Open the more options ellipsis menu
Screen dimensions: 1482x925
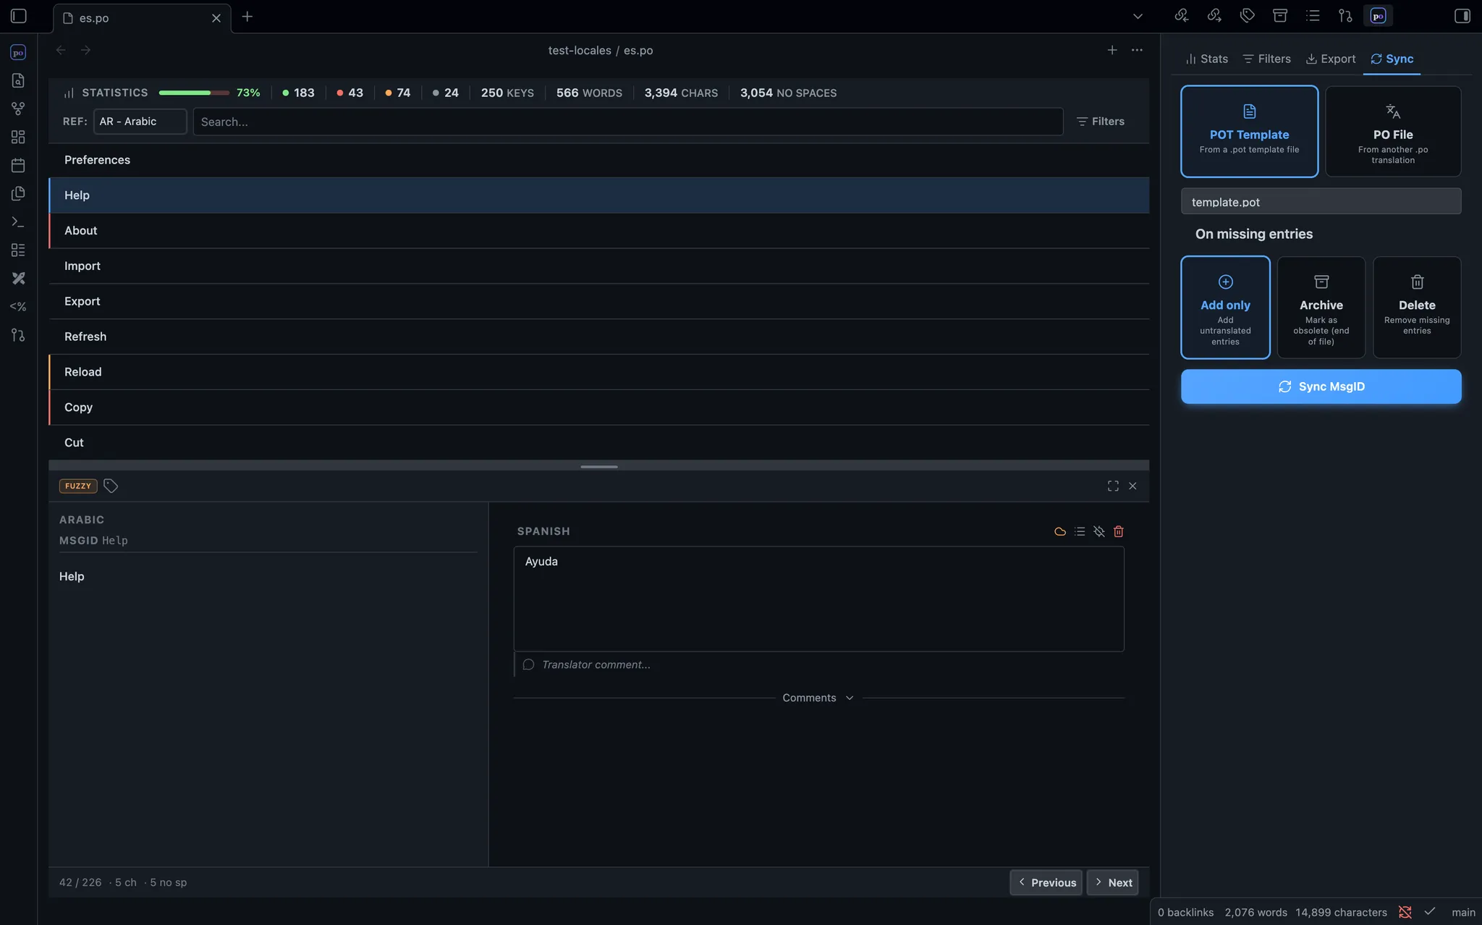(x=1137, y=50)
